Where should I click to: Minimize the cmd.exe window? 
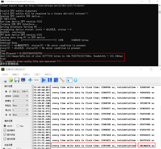click(x=142, y=2)
